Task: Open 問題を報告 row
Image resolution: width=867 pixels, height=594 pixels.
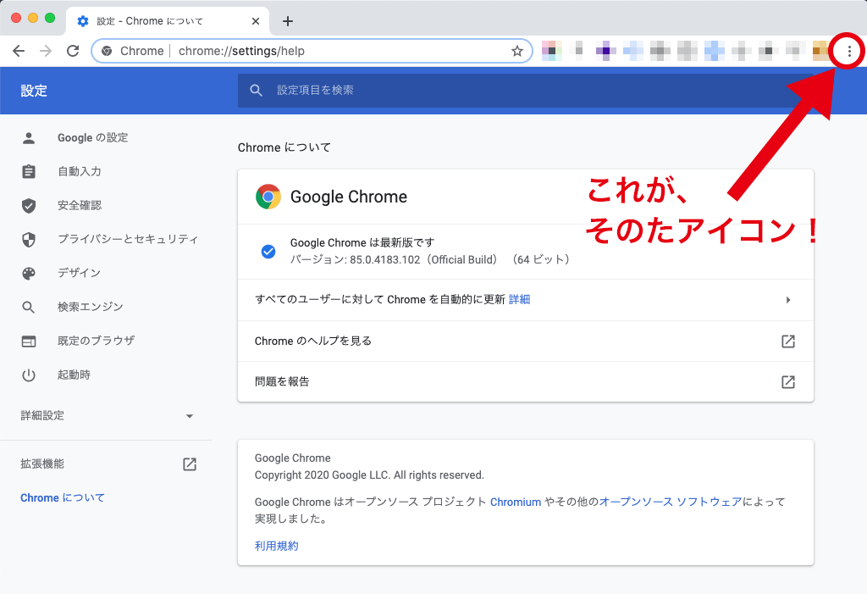Action: [525, 381]
